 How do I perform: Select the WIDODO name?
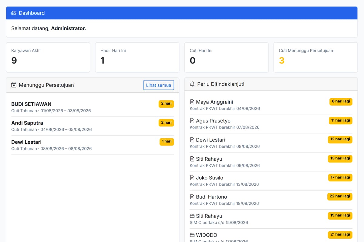coord(207,235)
